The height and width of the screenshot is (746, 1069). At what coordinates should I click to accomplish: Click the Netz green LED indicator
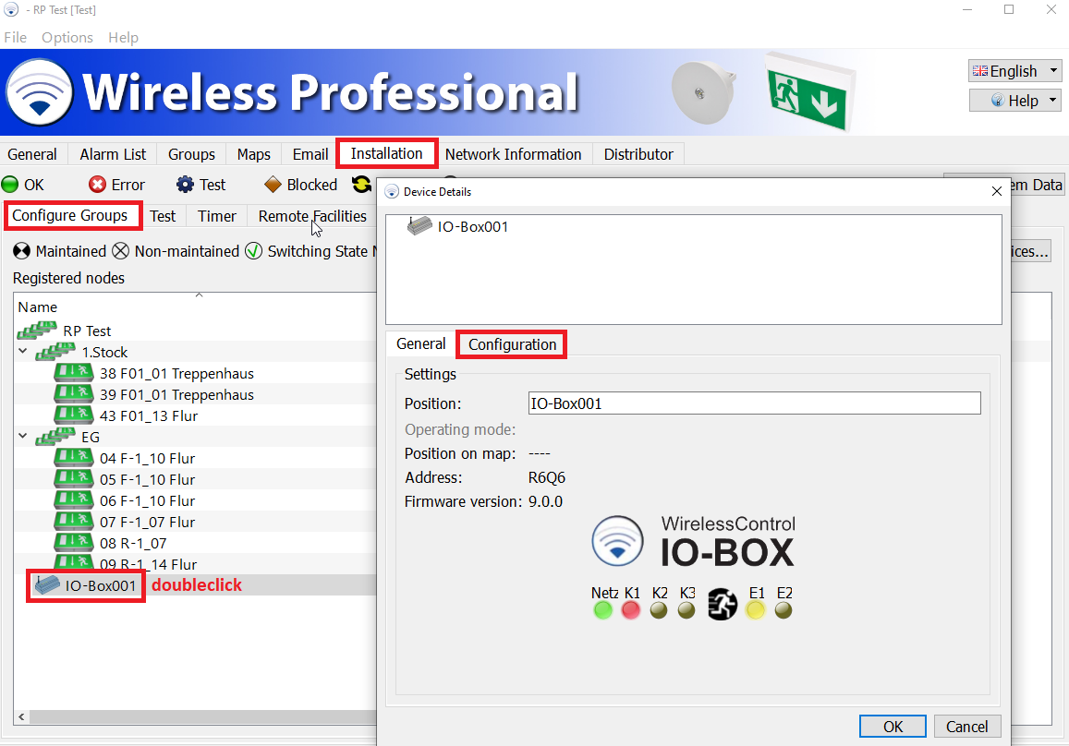click(x=602, y=610)
